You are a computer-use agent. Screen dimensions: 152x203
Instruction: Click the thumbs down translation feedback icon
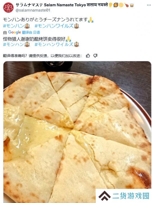tap(95, 56)
